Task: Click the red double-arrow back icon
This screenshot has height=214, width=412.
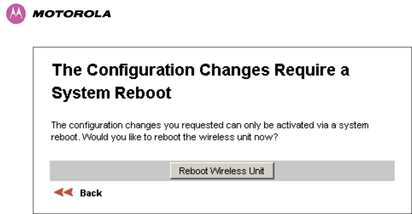Action: click(63, 193)
